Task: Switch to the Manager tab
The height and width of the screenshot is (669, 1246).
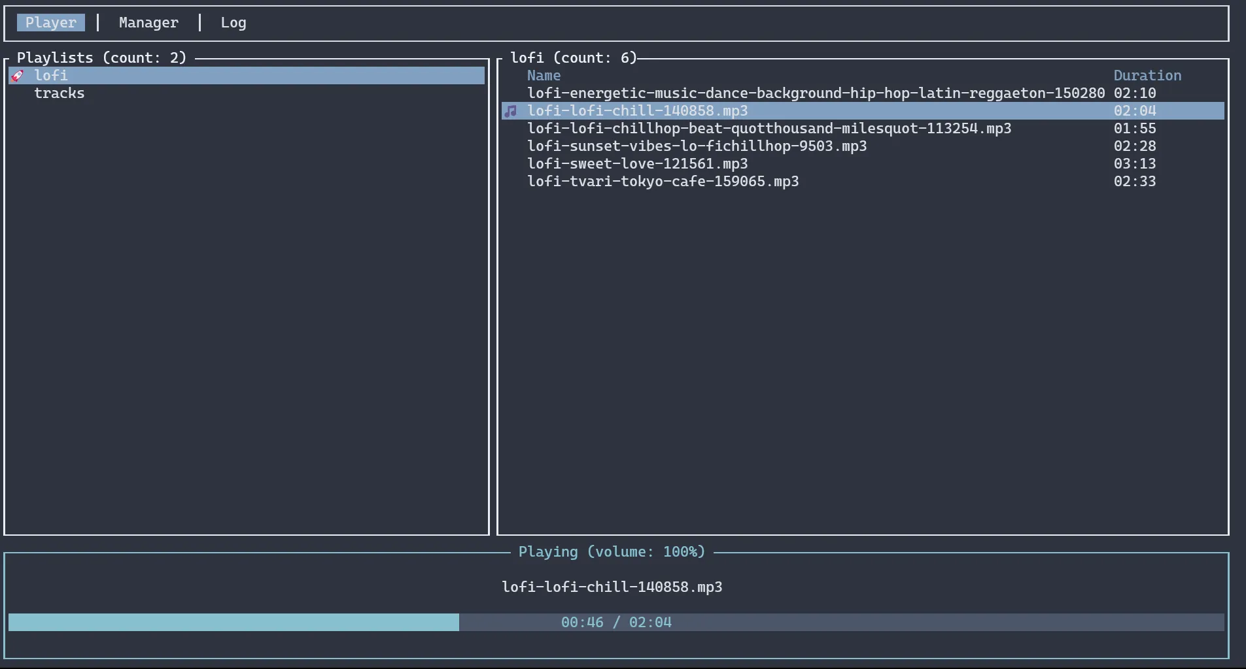Action: [x=148, y=22]
